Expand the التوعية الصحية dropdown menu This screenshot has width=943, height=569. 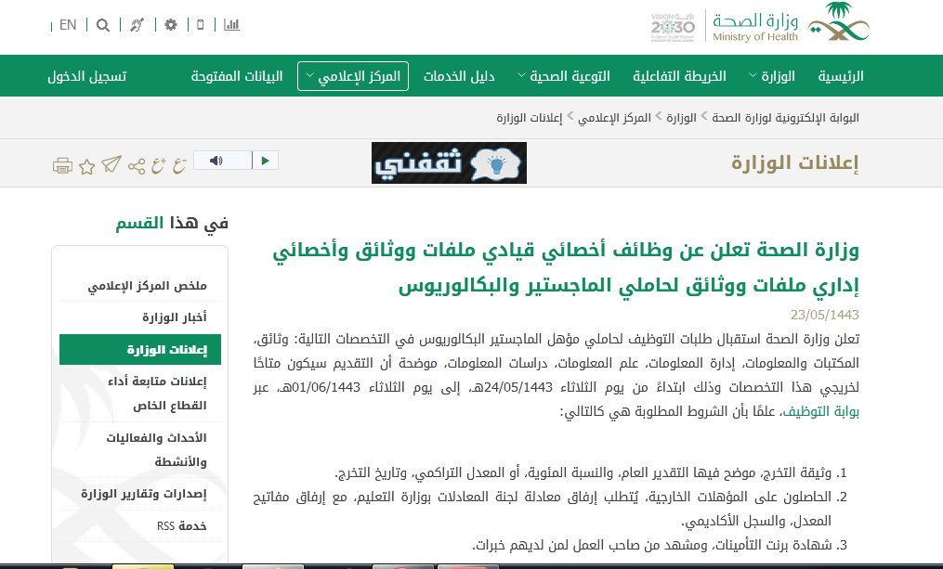click(x=564, y=76)
